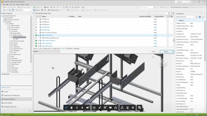The image size is (207, 116).
Task: Click the Delete X icon in toolbar
Action: click(x=58, y=7)
